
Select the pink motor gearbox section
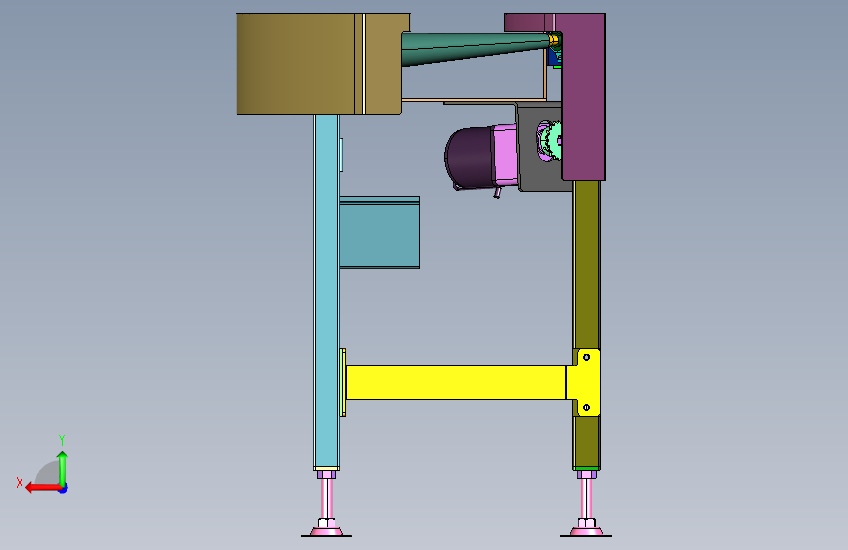[x=507, y=154]
